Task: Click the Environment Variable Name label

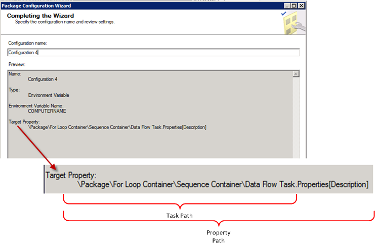Action: coord(36,106)
